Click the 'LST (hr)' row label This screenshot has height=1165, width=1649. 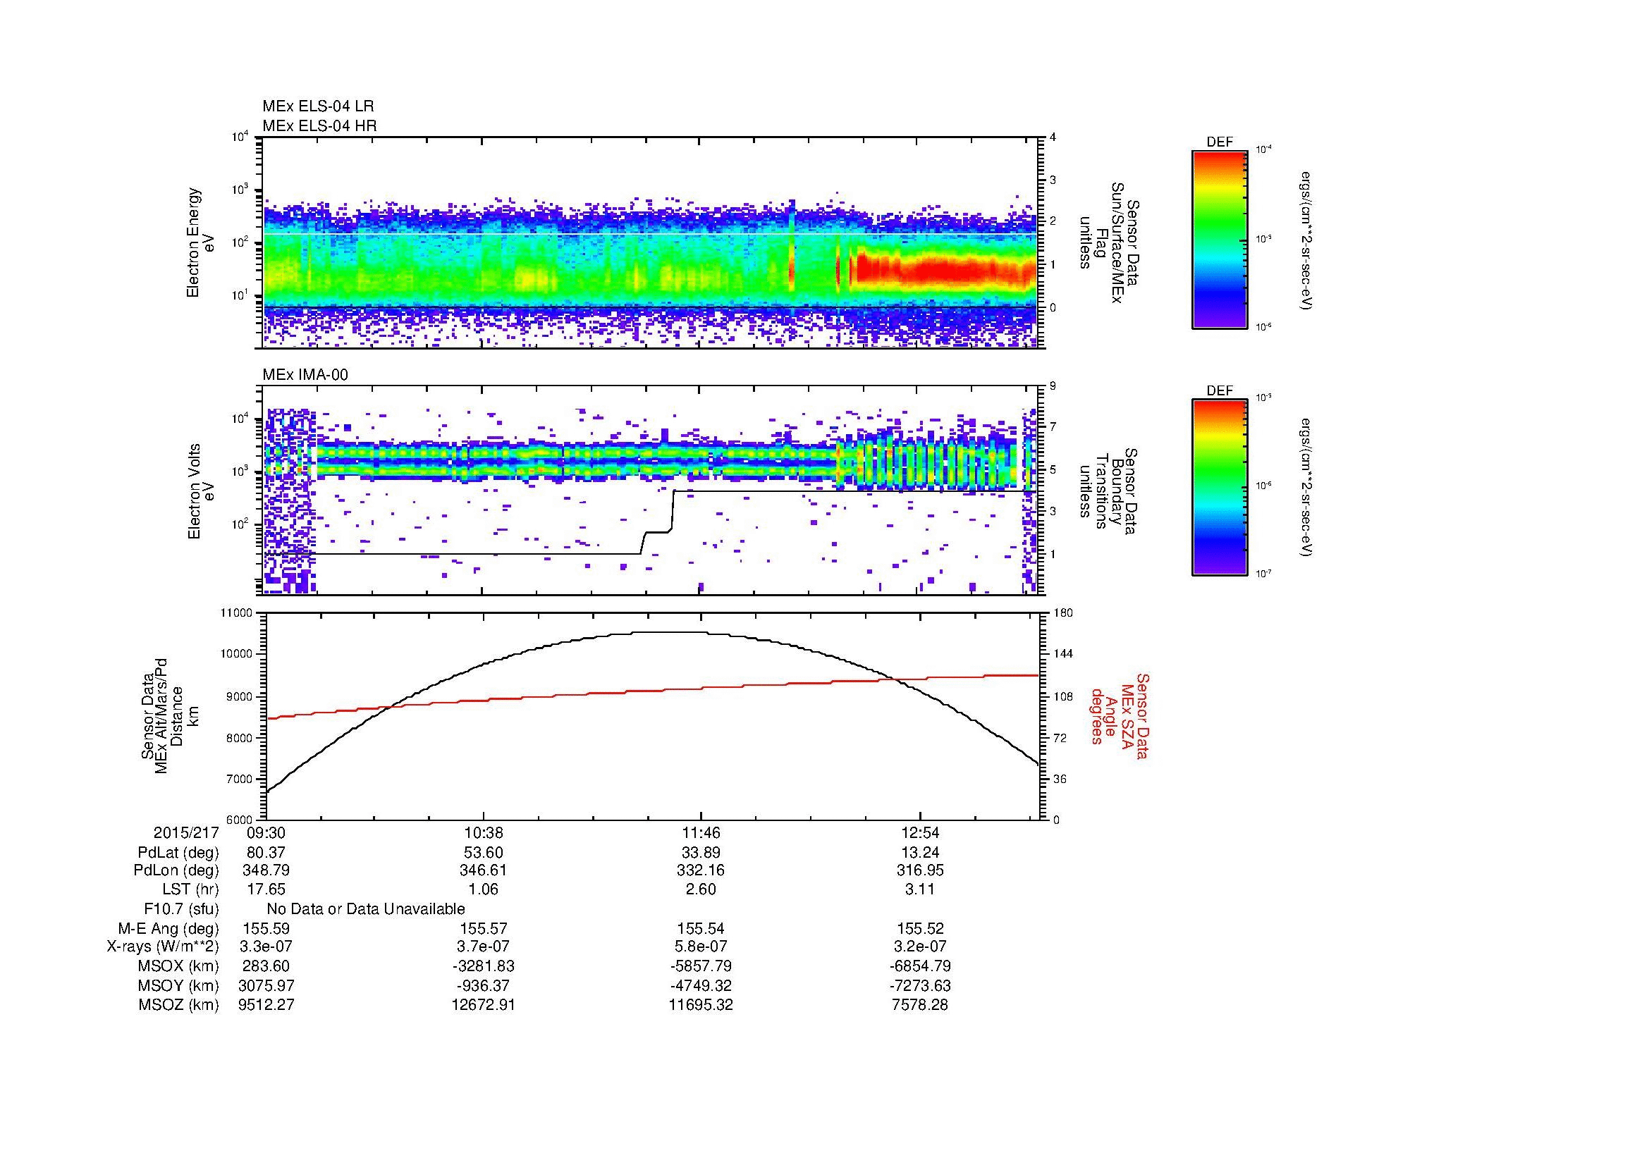coord(190,889)
